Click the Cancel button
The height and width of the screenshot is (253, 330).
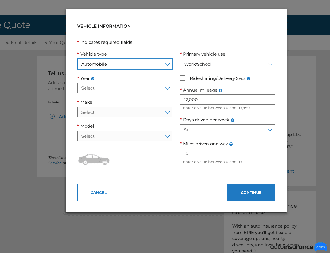(x=98, y=192)
